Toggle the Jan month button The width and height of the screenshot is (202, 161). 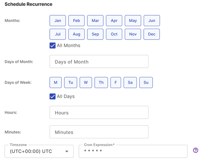57,21
